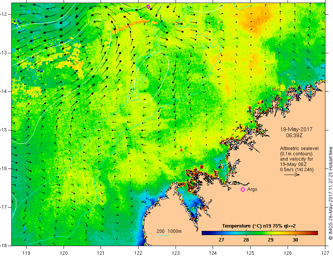The image size is (333, 257).
Task: Select the velocity scale arrow in the legend
Action: [x=292, y=175]
